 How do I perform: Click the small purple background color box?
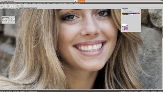point(127,26)
